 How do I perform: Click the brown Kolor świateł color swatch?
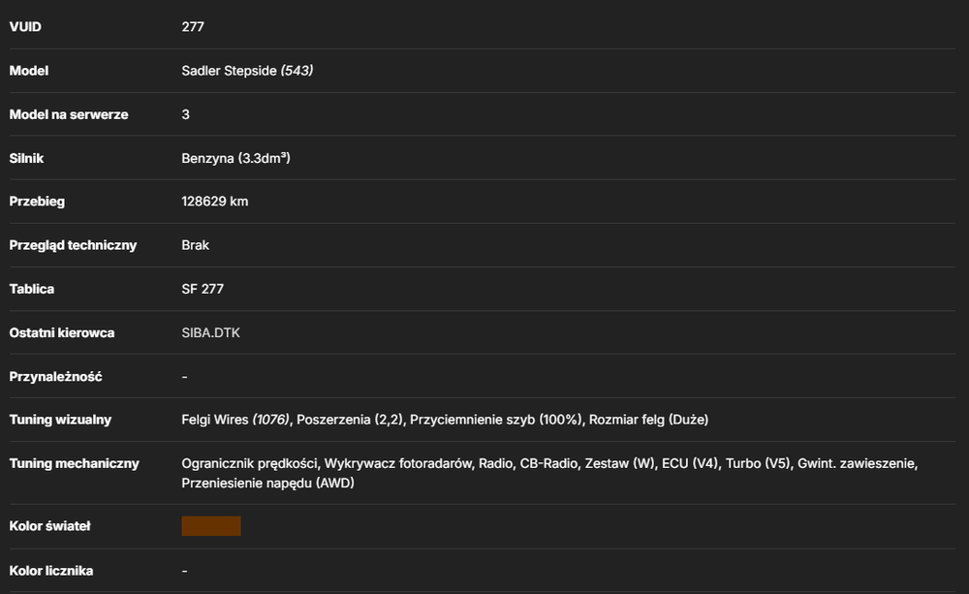click(210, 526)
